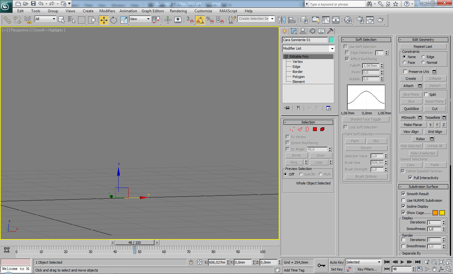This screenshot has width=453, height=274.
Task: Render the scene with the teapot icon
Action: [380, 20]
